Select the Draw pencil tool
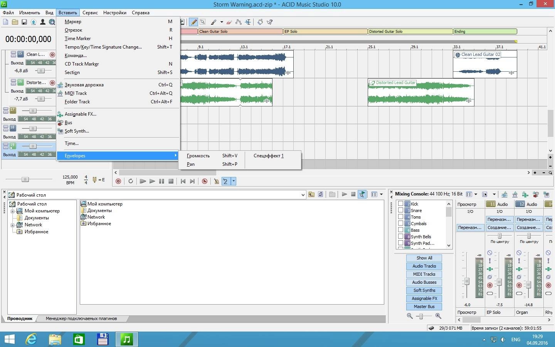This screenshot has height=347, width=555. 193,22
